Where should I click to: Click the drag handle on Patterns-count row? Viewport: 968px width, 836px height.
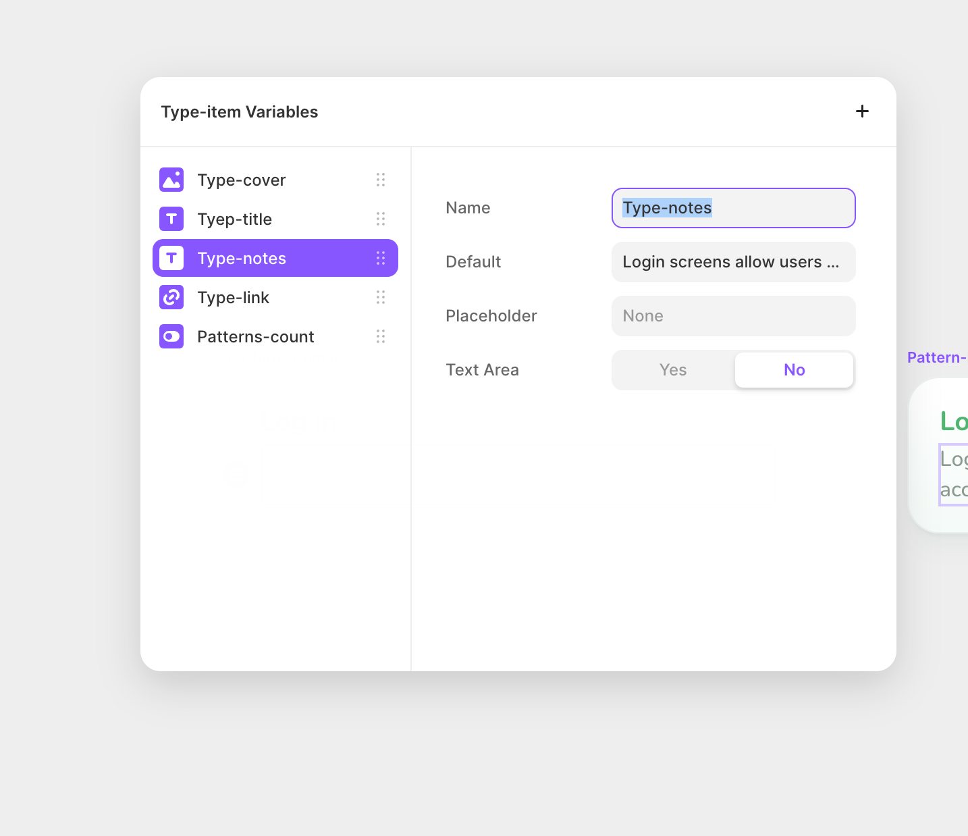click(x=381, y=336)
